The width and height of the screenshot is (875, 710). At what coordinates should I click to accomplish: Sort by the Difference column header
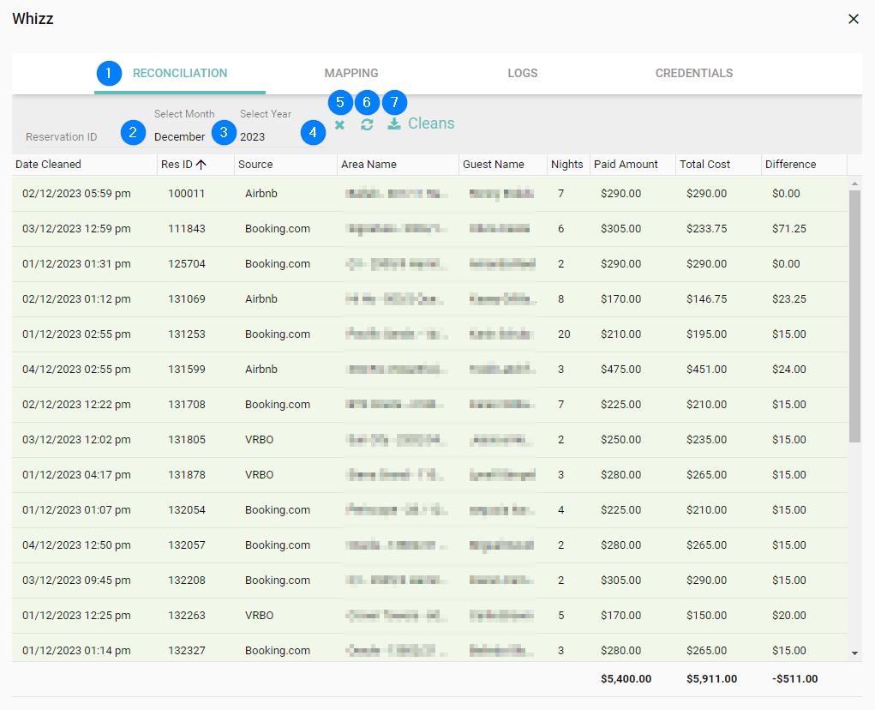(790, 165)
